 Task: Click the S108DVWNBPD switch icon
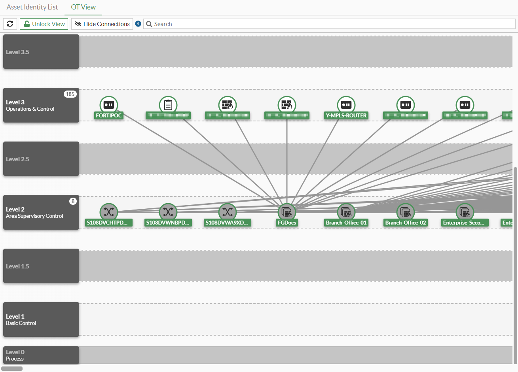coord(168,211)
